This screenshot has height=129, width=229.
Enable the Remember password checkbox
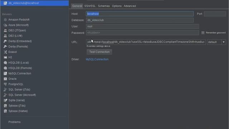pyautogui.click(x=203, y=33)
